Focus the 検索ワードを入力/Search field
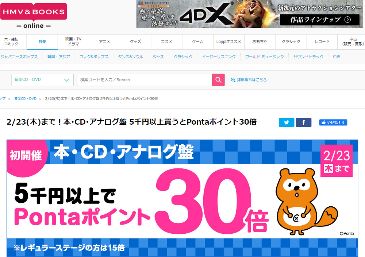Image resolution: width=365 pixels, height=257 pixels. (144, 80)
